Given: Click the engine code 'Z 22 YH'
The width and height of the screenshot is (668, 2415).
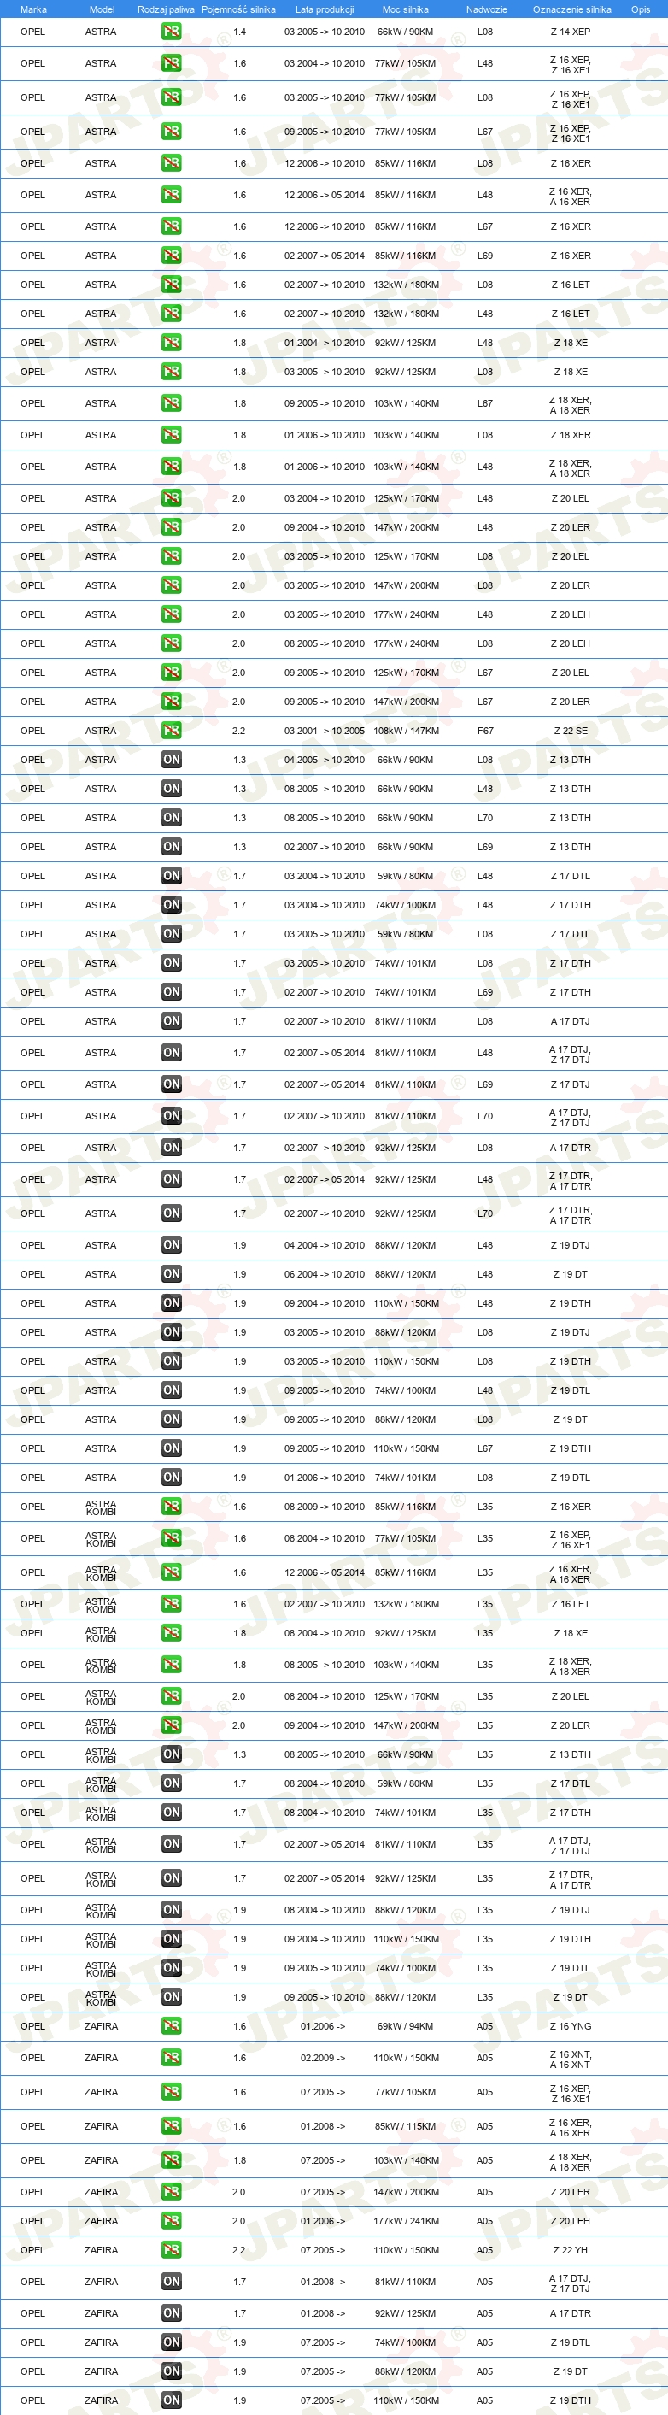Looking at the screenshot, I should pos(570,2250).
